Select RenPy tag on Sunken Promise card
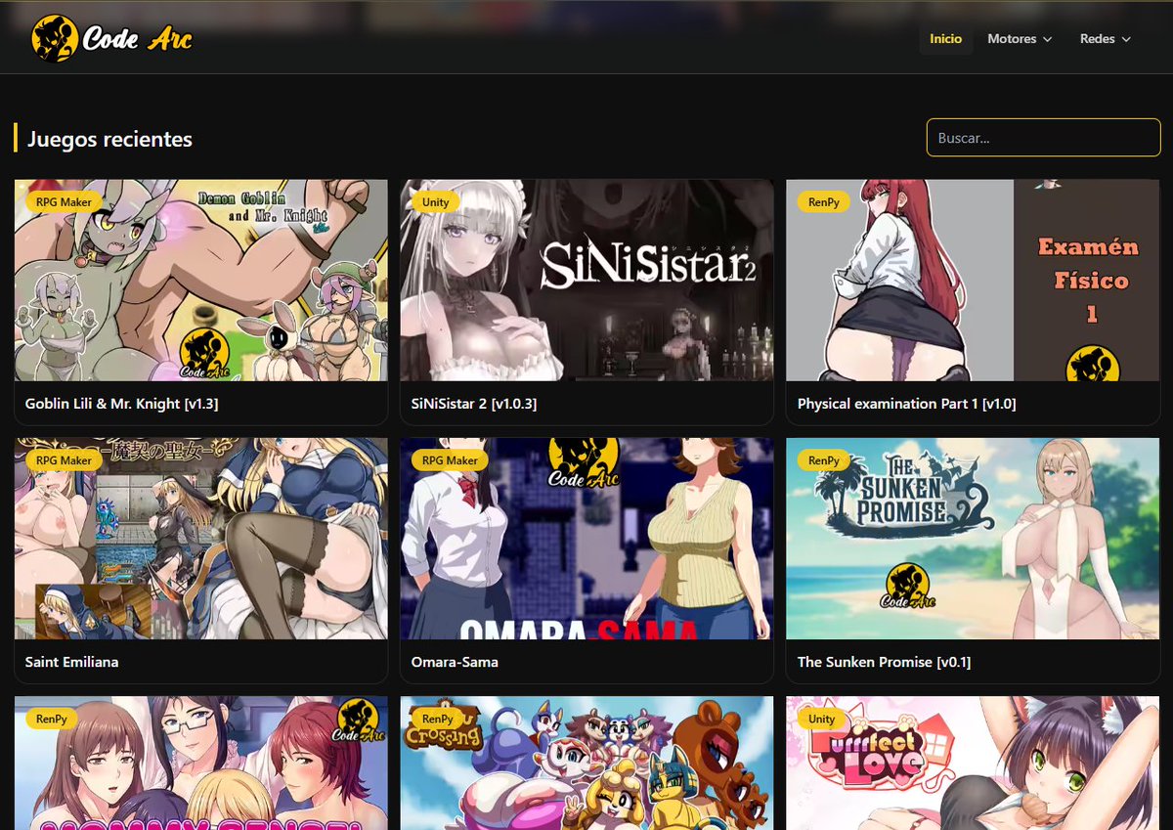1173x830 pixels. coord(823,460)
